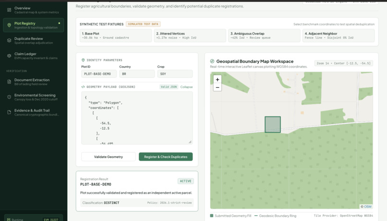Click the Plot Registry status dot
This screenshot has height=221, width=387.
pyautogui.click(x=59, y=23)
